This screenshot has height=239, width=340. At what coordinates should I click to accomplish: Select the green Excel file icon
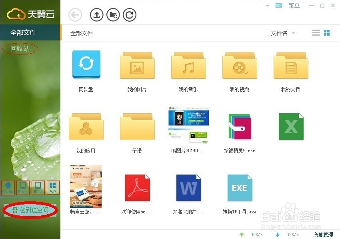(291, 127)
